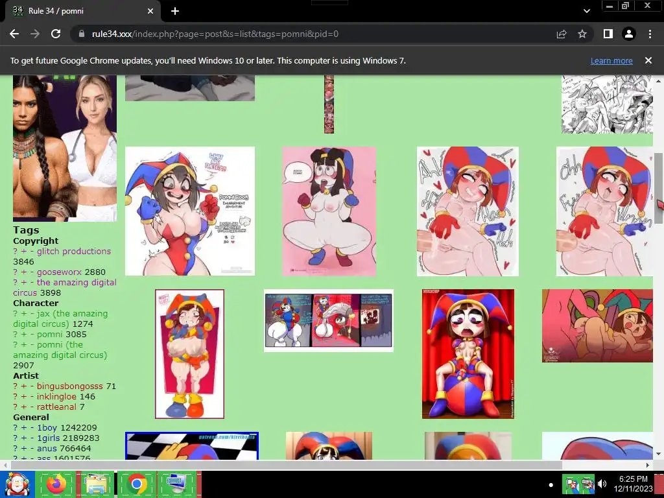The image size is (664, 498).
Task: View site information via the lock icon
Action: [82, 34]
